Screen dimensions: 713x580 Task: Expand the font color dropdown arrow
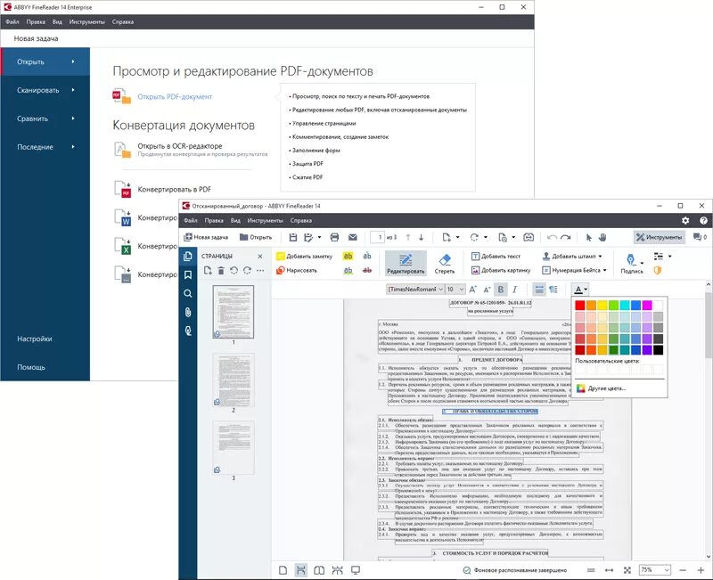(586, 290)
